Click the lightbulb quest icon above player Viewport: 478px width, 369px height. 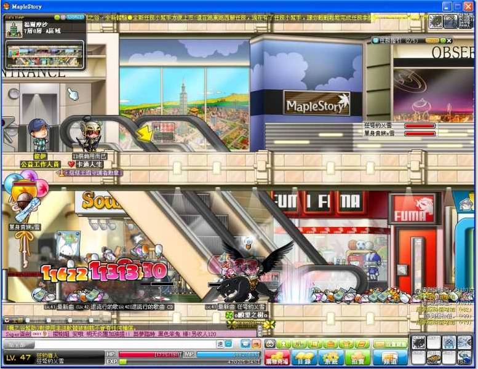point(249,242)
